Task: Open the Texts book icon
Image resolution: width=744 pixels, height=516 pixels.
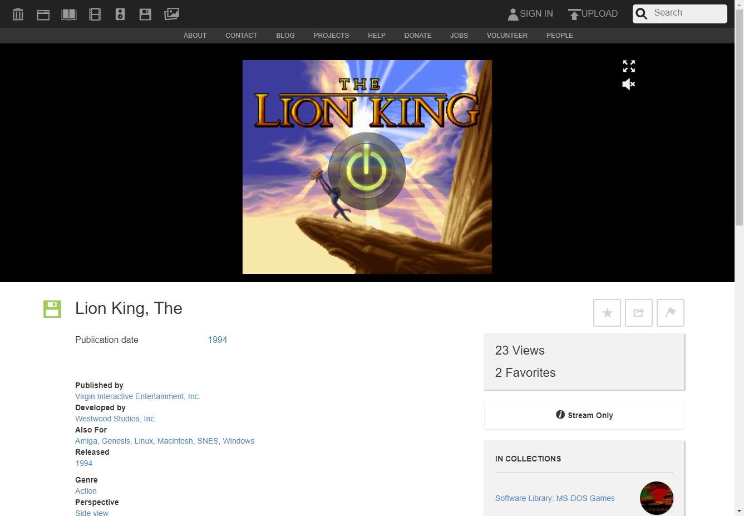Action: pyautogui.click(x=69, y=14)
